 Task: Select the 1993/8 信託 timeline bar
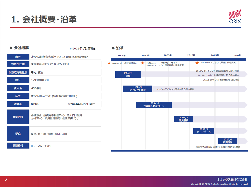point(128,75)
